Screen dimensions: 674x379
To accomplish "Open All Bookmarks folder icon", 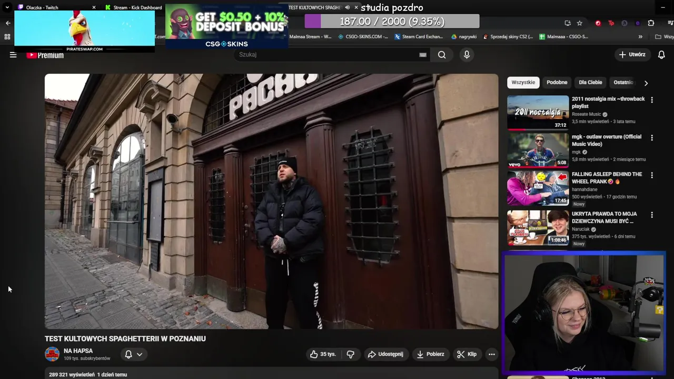I will (658, 37).
